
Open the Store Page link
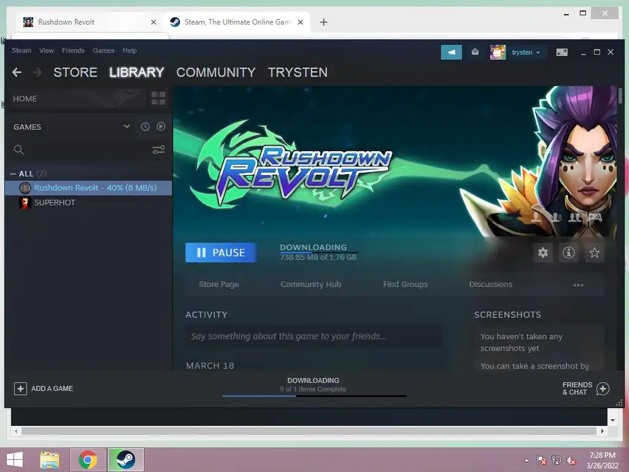pos(219,284)
